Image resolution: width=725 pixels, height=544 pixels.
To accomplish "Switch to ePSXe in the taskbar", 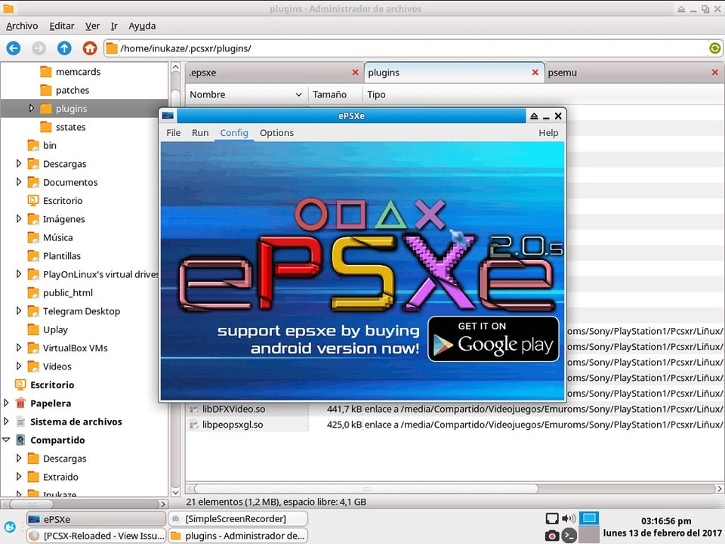I will (96, 519).
